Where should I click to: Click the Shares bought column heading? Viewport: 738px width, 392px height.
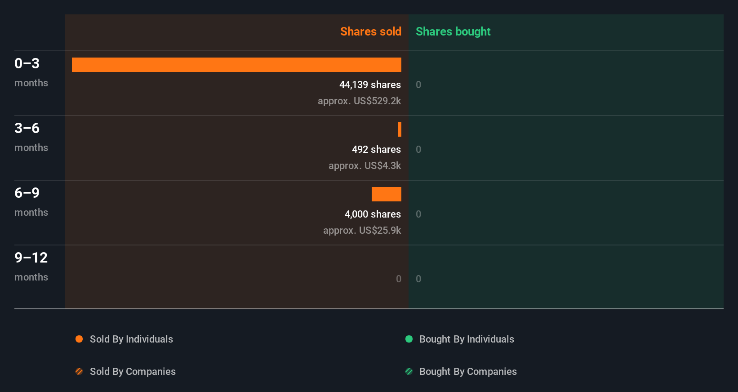coord(453,31)
